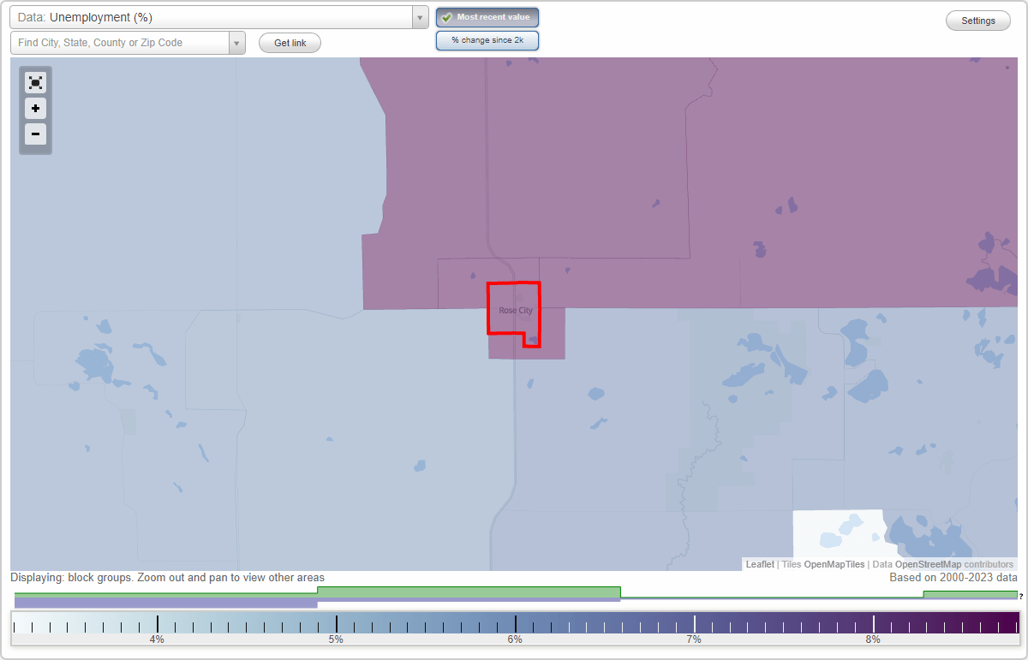Image resolution: width=1028 pixels, height=660 pixels.
Task: Click the Data dropdown arrow
Action: coord(419,16)
